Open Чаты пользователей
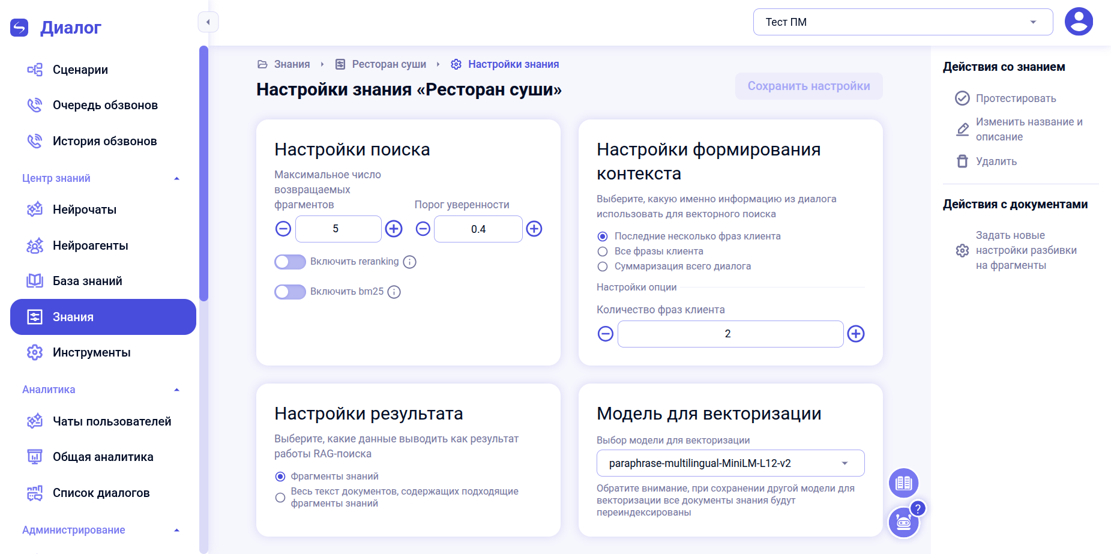Image resolution: width=1111 pixels, height=554 pixels. coord(103,421)
